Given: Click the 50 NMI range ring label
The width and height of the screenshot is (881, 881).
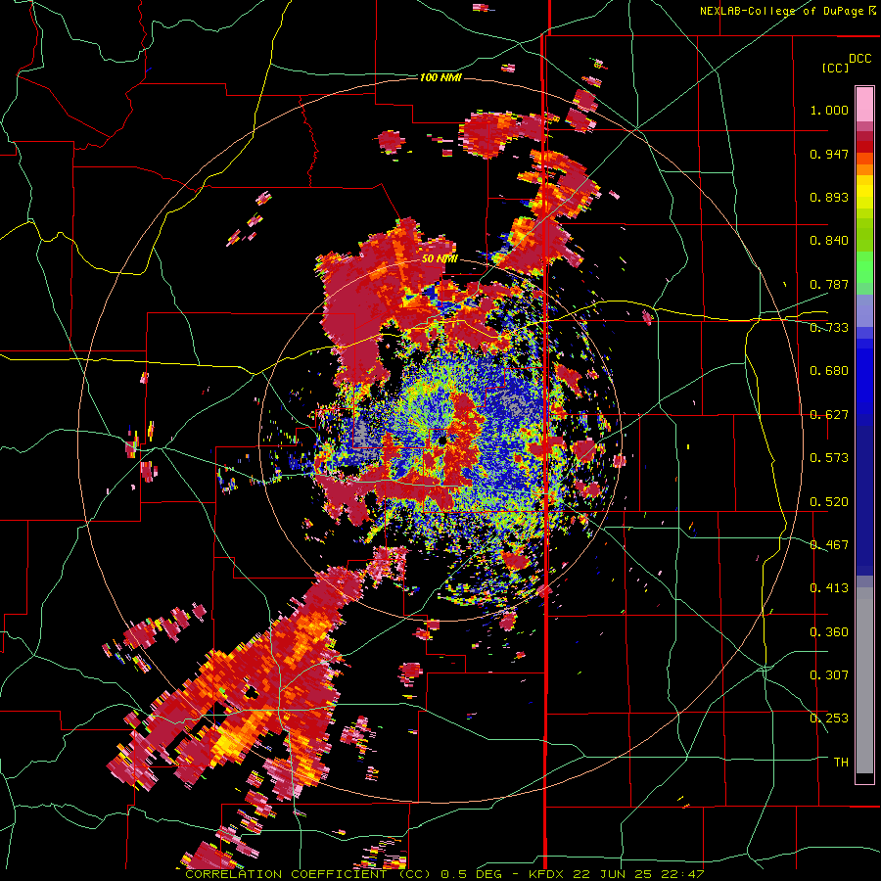Looking at the screenshot, I should [440, 259].
